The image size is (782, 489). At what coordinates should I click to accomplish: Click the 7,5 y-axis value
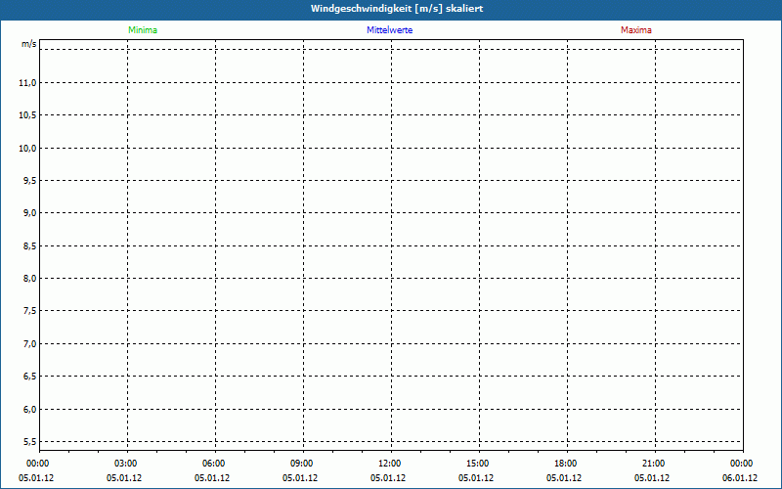pyautogui.click(x=30, y=311)
